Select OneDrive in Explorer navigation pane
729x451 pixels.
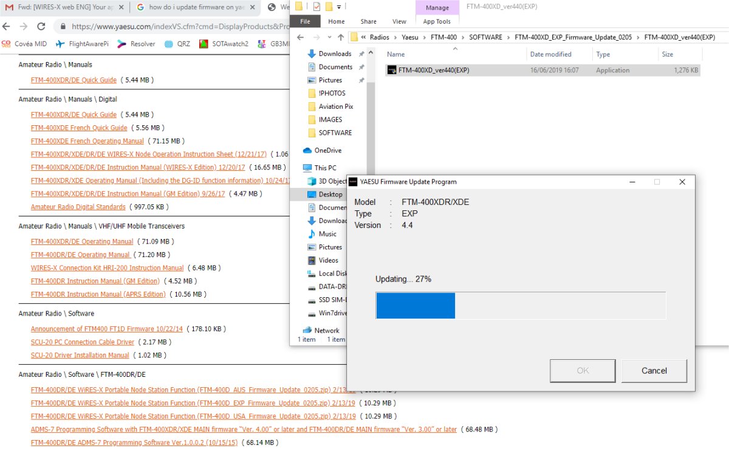[x=322, y=150]
